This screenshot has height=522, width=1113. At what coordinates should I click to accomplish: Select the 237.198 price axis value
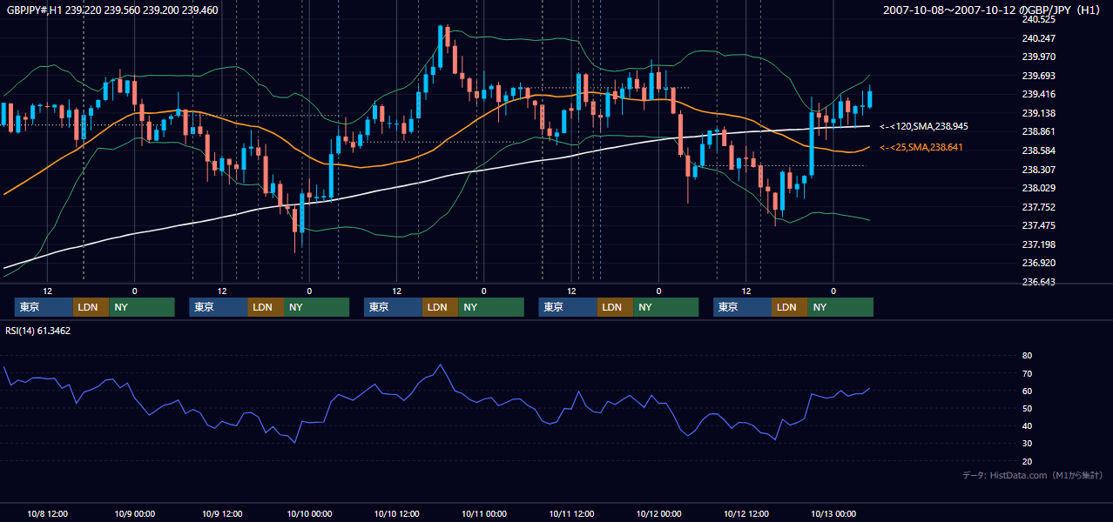point(1038,244)
